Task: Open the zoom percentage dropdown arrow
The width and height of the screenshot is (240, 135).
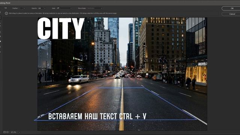Action: [19, 132]
